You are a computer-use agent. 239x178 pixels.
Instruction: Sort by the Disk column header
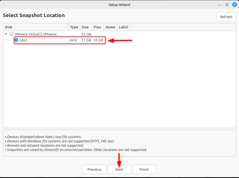35,27
